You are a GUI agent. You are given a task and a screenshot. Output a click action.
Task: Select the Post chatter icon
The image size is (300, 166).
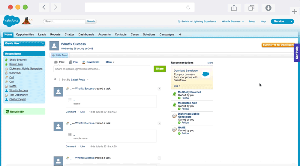point(56,62)
